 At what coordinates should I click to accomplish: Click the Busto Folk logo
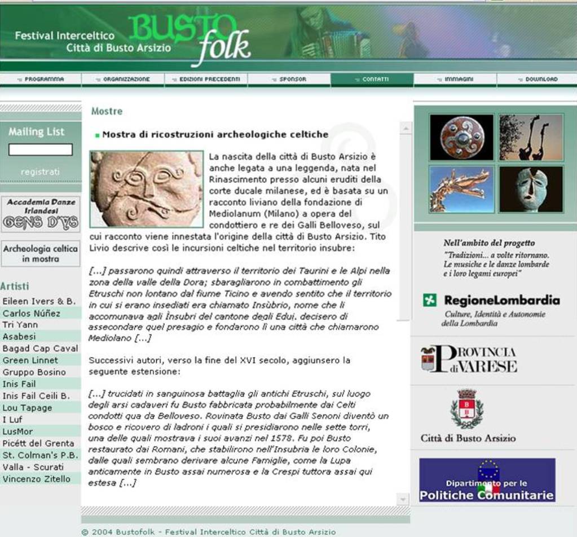coord(190,39)
